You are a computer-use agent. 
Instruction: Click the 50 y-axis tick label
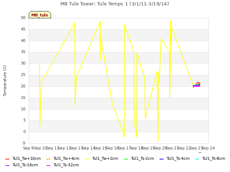pos(23,18)
